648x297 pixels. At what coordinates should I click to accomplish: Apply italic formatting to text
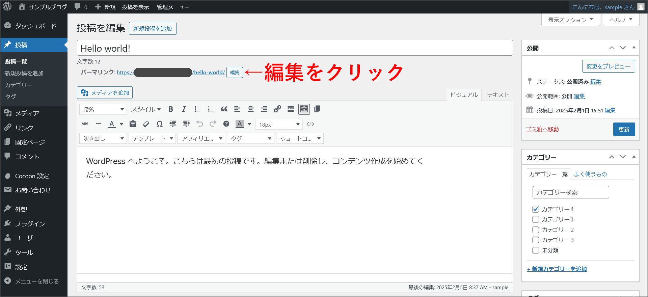(x=184, y=109)
